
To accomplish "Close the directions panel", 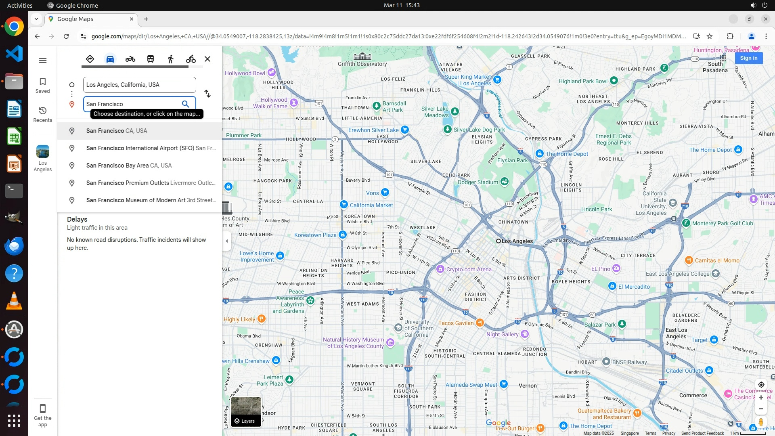I will tap(207, 59).
